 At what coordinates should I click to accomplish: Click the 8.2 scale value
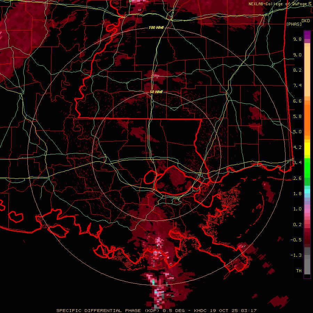297,70
